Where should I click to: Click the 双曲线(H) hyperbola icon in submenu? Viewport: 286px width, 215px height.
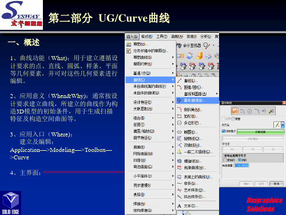pyautogui.click(x=179, y=145)
